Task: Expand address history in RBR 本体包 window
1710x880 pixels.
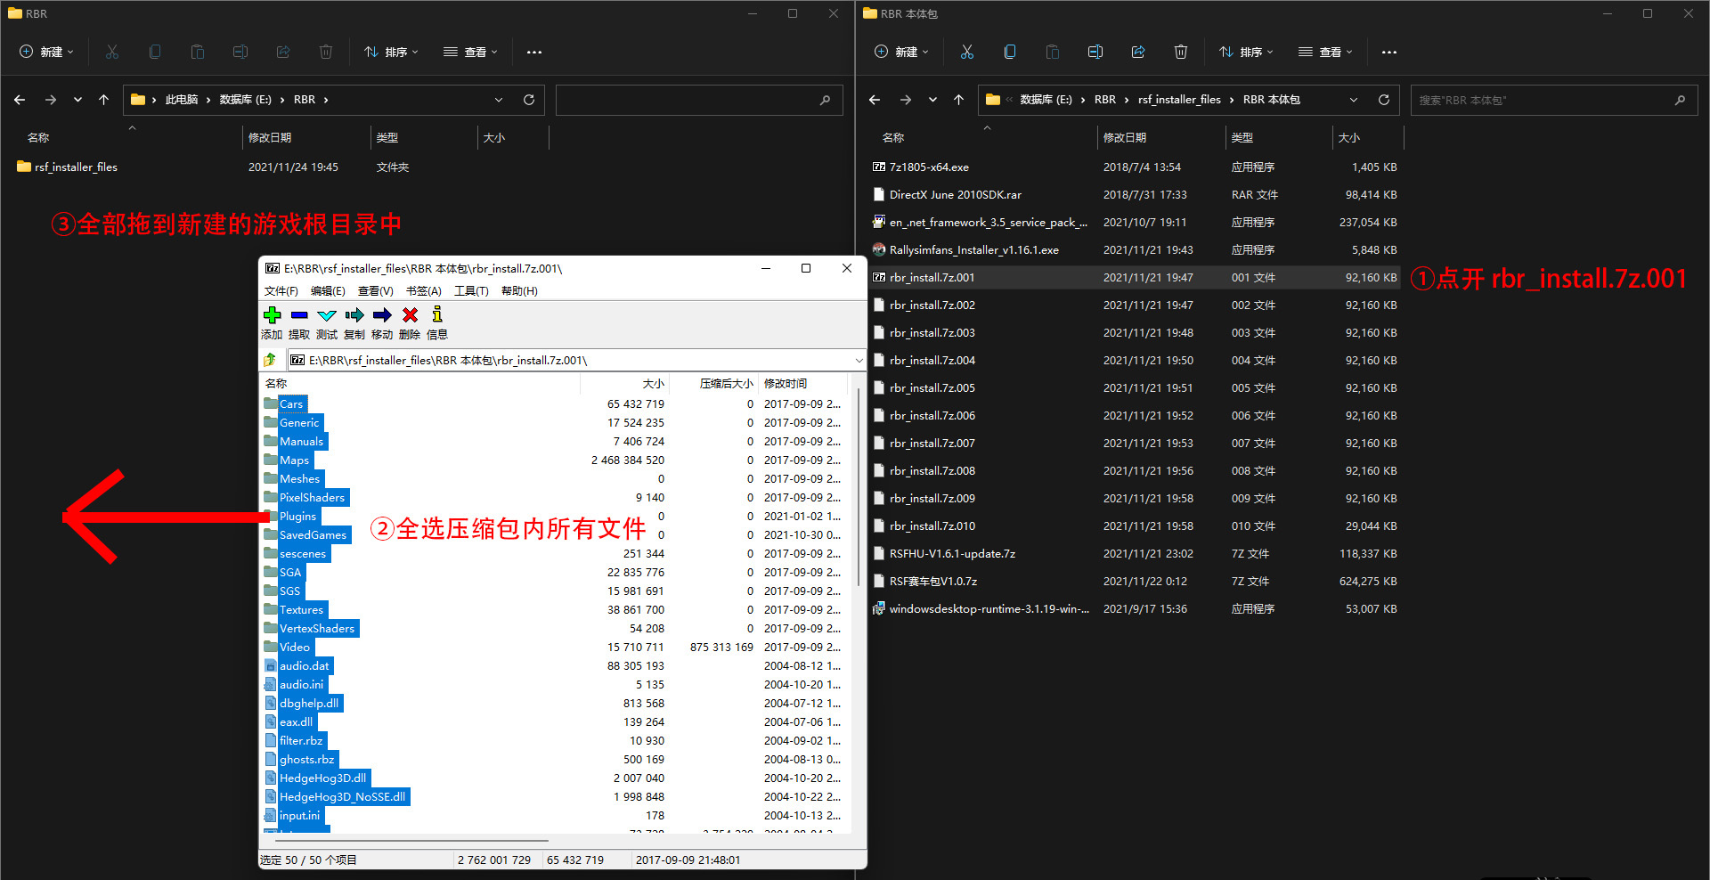Action: coord(1354,100)
